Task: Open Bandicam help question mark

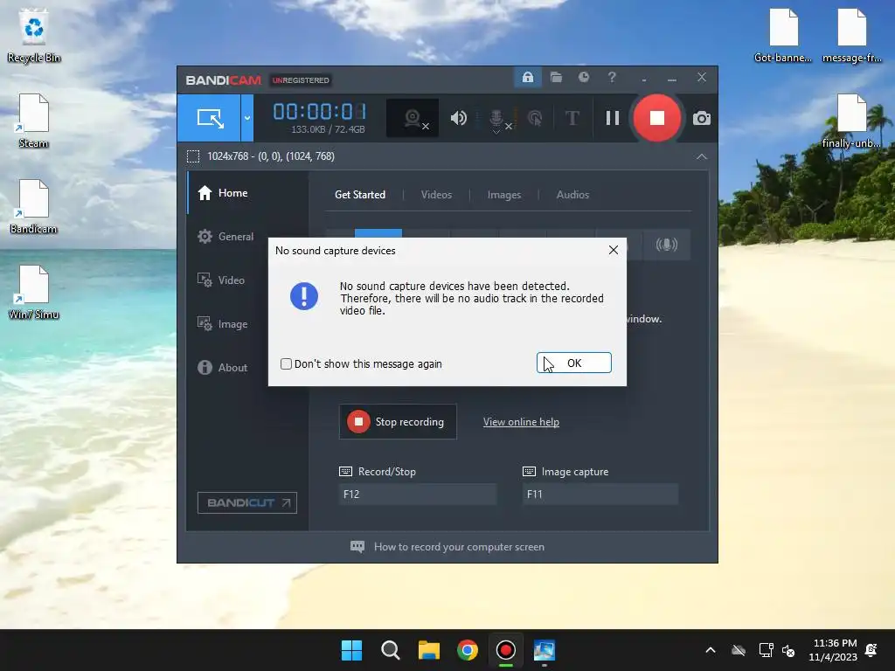Action: click(x=612, y=77)
